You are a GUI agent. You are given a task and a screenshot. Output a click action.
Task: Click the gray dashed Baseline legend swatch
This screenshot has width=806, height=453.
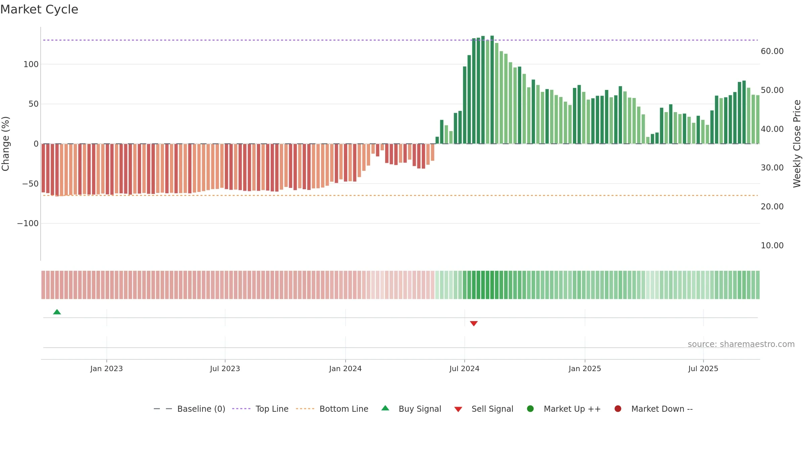(x=163, y=409)
